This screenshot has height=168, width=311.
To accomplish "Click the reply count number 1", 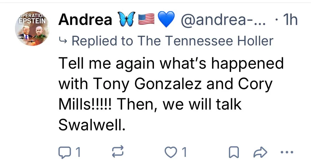I will [78, 152].
